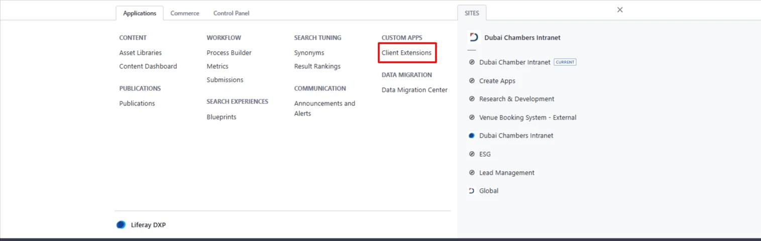Click the SEARCH EXPERIENCES section heading
Screen dimensions: 761x241
[237, 101]
